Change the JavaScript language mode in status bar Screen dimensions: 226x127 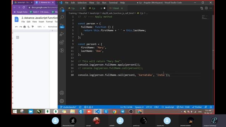pos(169,107)
